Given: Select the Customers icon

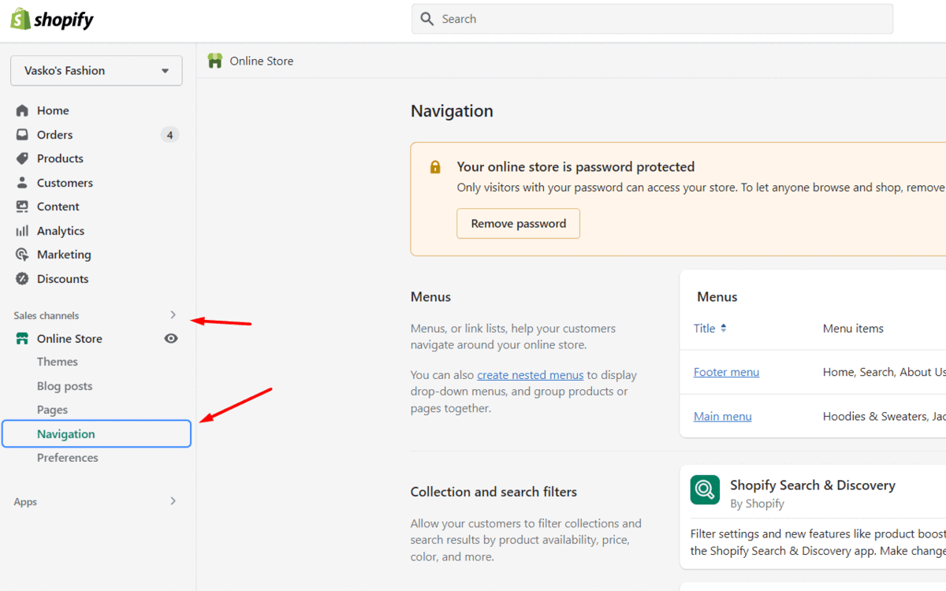Looking at the screenshot, I should [x=22, y=182].
